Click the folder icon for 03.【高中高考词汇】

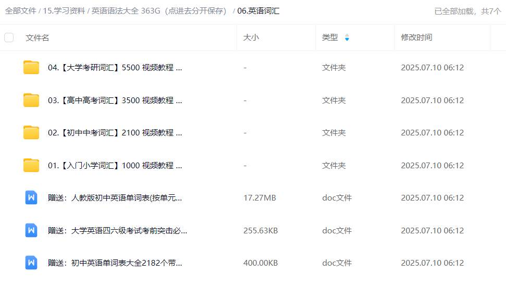tap(31, 100)
